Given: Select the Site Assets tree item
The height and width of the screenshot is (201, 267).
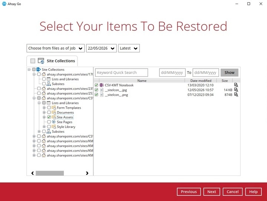Looking at the screenshot, I should [x=65, y=117].
